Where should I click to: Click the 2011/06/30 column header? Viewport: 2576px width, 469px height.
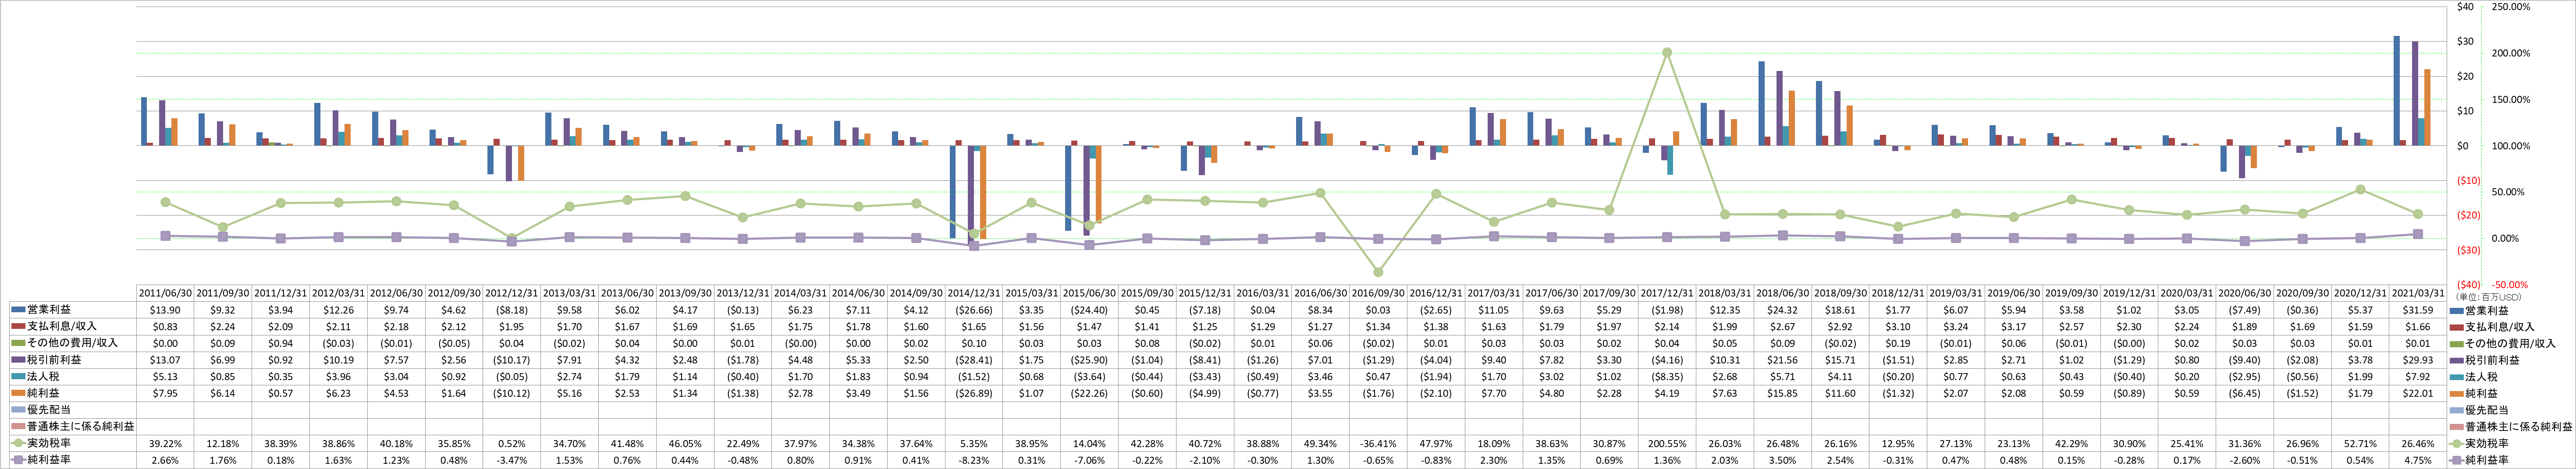tap(165, 294)
